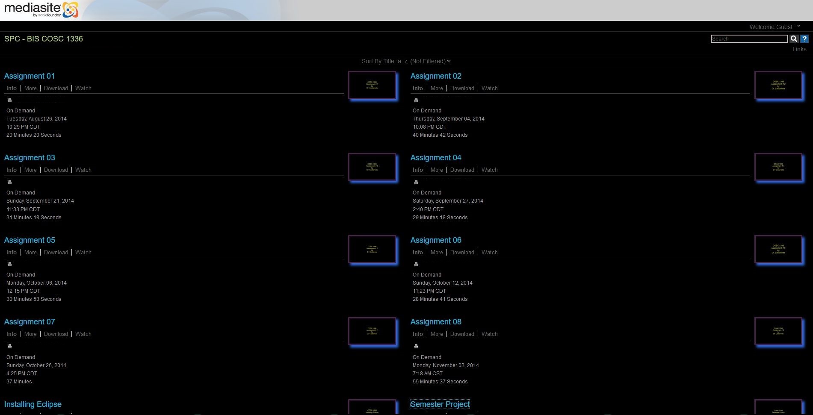Open the Assignment 07 title link
813x415 pixels.
tap(30, 322)
